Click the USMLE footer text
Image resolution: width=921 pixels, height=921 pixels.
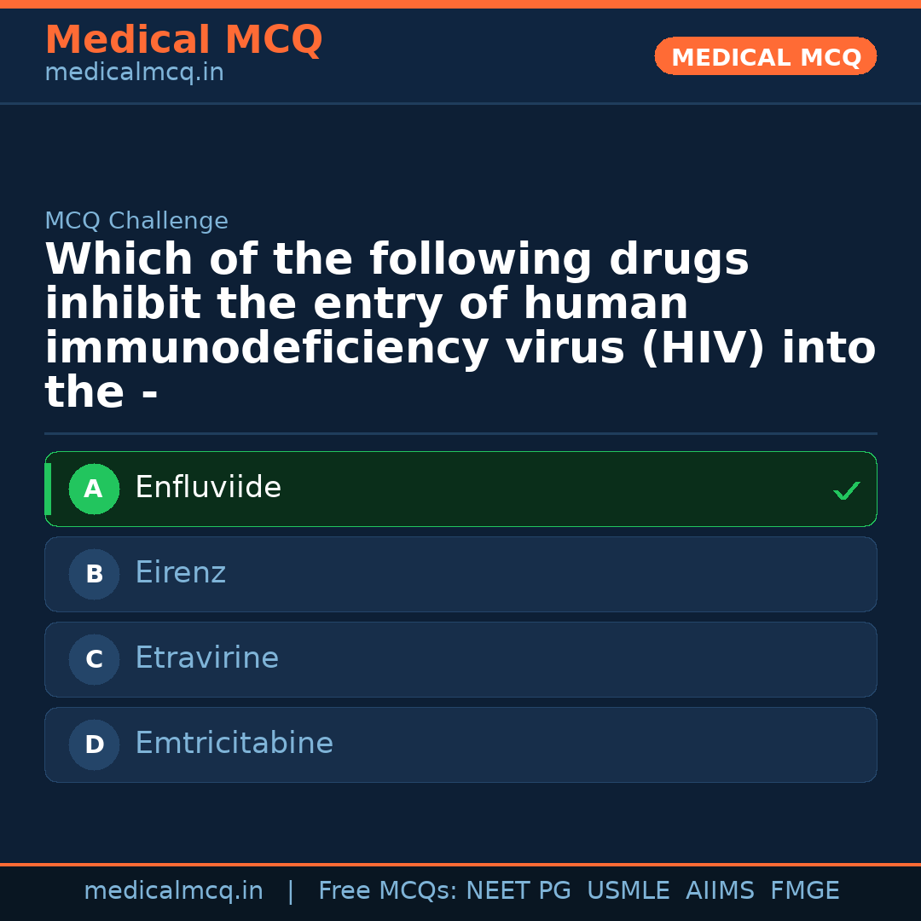(628, 891)
